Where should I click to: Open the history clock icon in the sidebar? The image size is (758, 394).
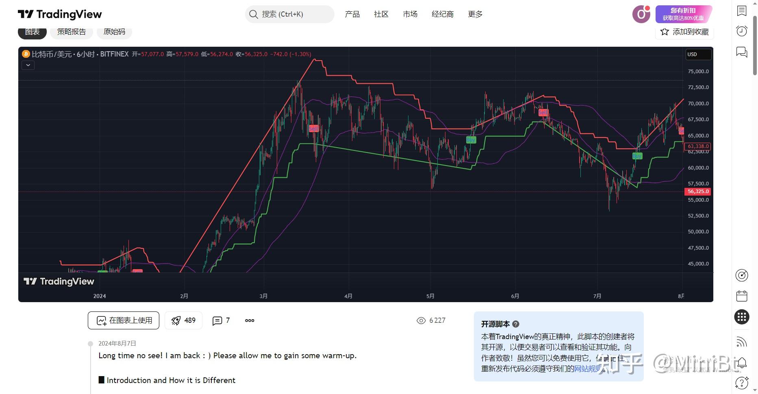(x=742, y=30)
